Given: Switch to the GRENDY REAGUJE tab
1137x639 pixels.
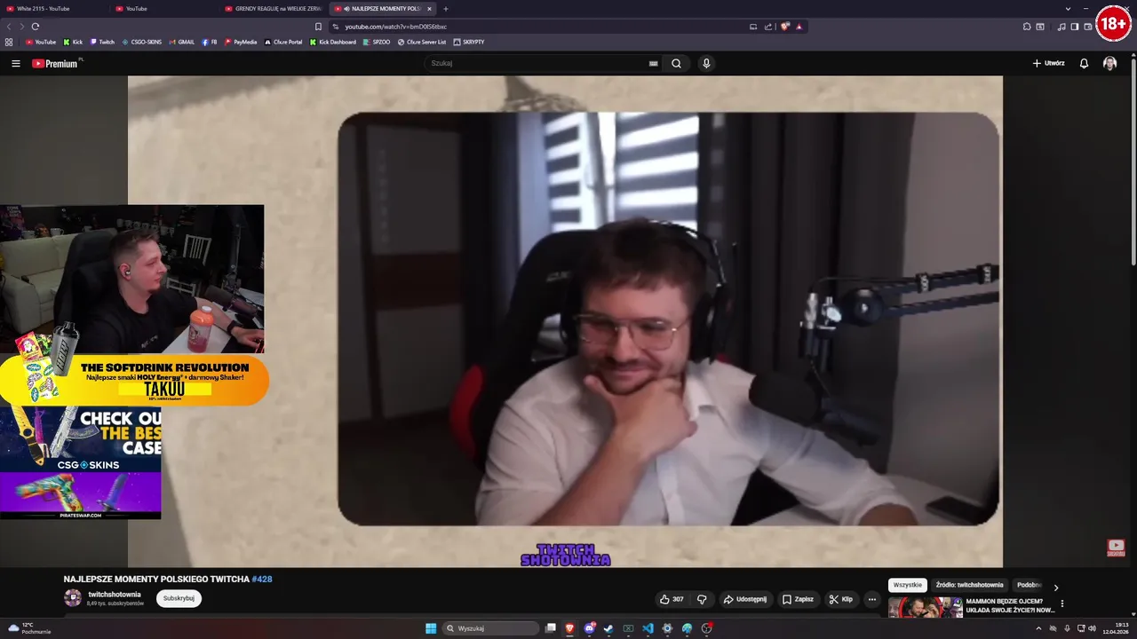Looking at the screenshot, I should (x=274, y=9).
